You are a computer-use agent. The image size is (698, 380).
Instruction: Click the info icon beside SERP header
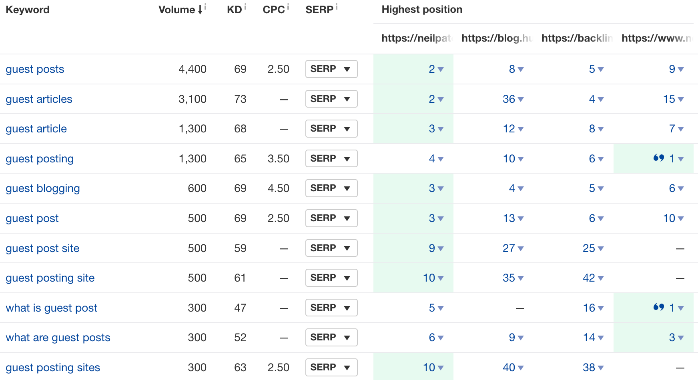coord(337,6)
